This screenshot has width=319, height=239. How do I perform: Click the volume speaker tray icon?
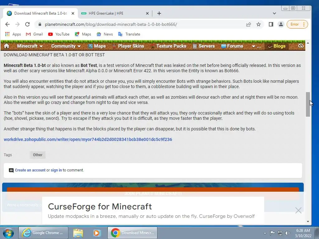[288, 233]
